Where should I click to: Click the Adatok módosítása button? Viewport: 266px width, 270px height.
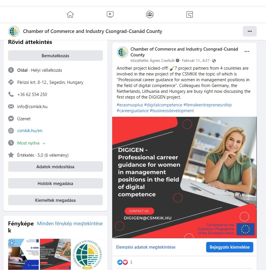56,167
